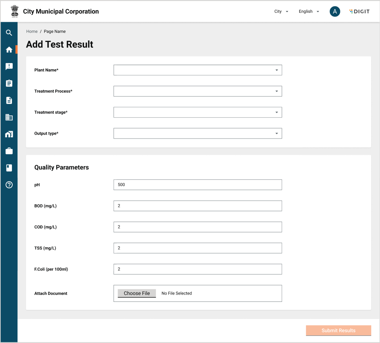Expand the Treatment stage dropdown

(x=198, y=112)
